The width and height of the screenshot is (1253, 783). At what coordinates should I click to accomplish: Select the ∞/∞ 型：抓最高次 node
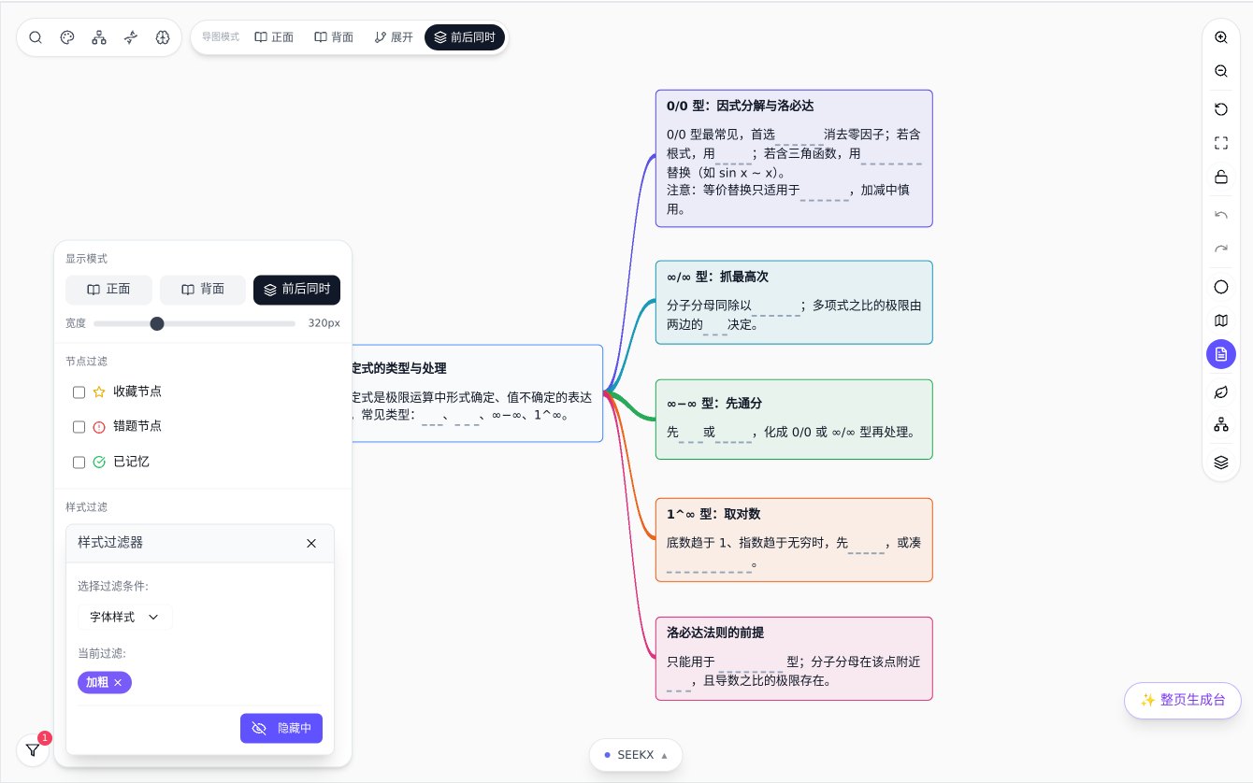[794, 302]
